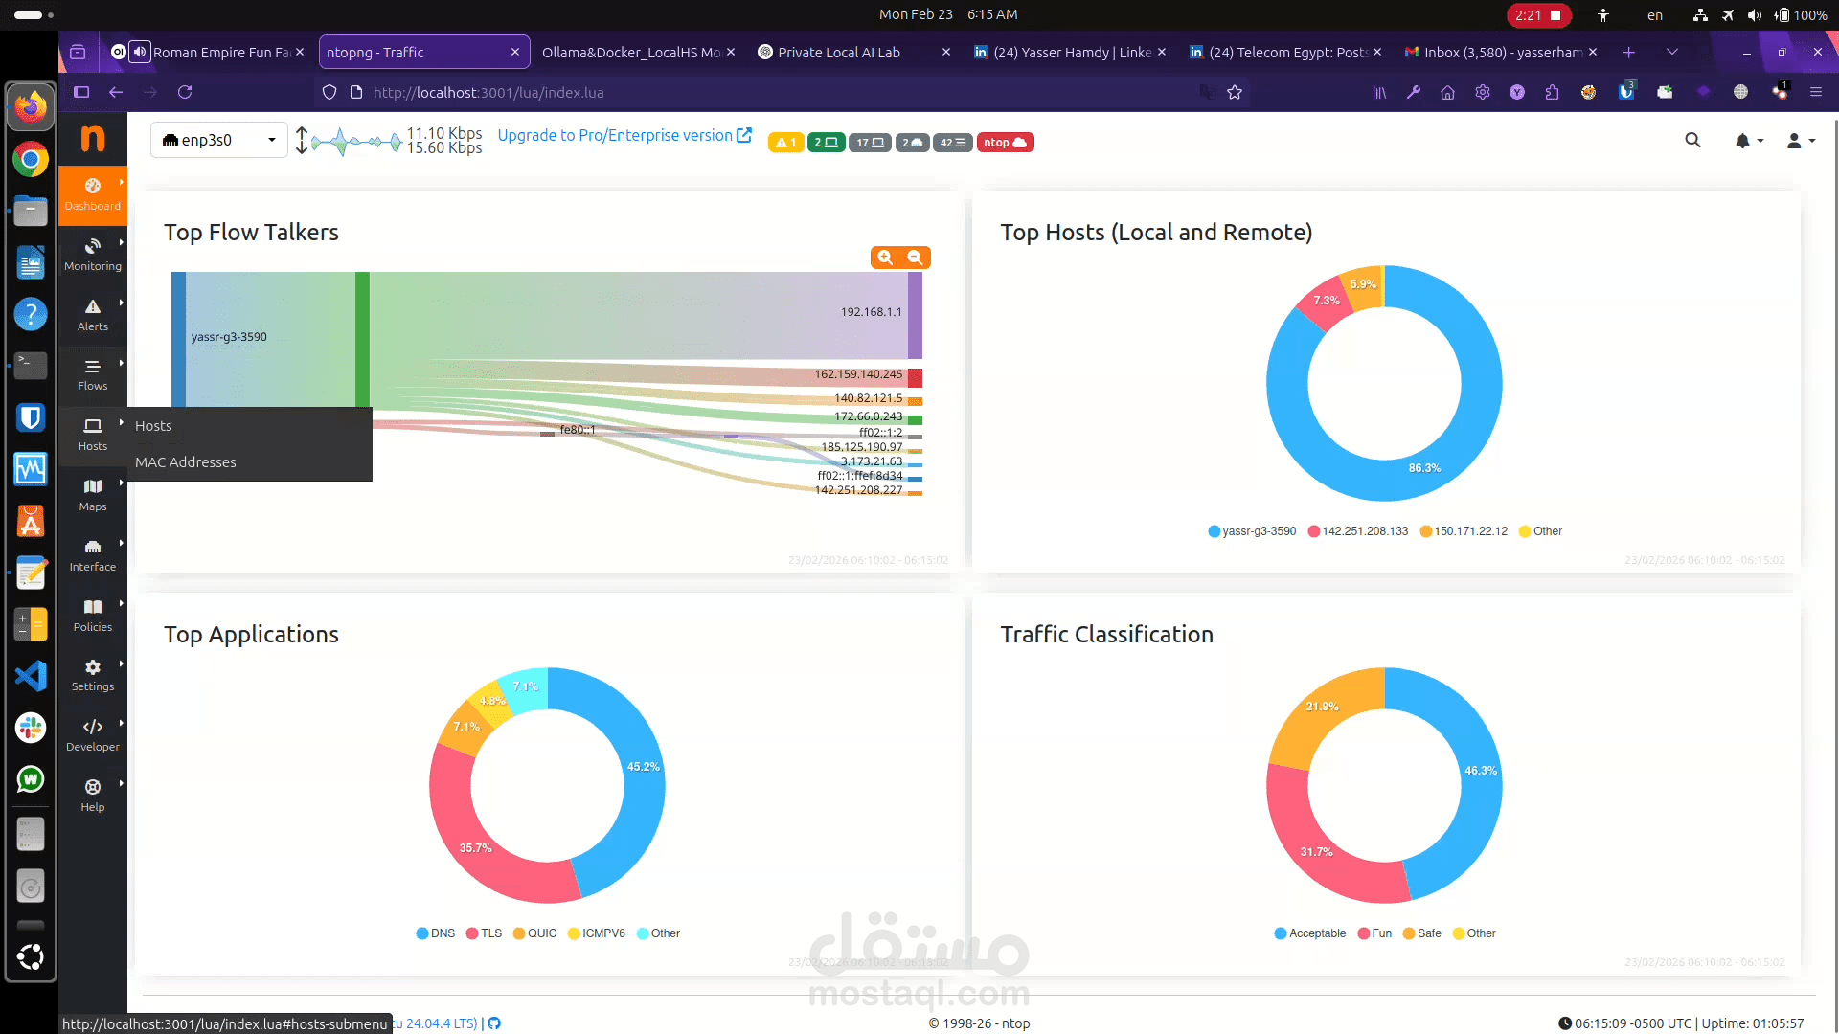This screenshot has width=1839, height=1034.
Task: Click the search magnifier in the ntopng header
Action: 1692,140
